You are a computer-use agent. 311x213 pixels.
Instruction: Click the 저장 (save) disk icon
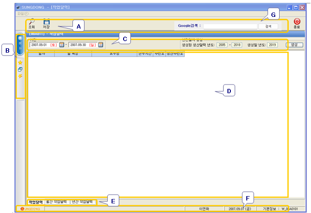pyautogui.click(x=46, y=22)
